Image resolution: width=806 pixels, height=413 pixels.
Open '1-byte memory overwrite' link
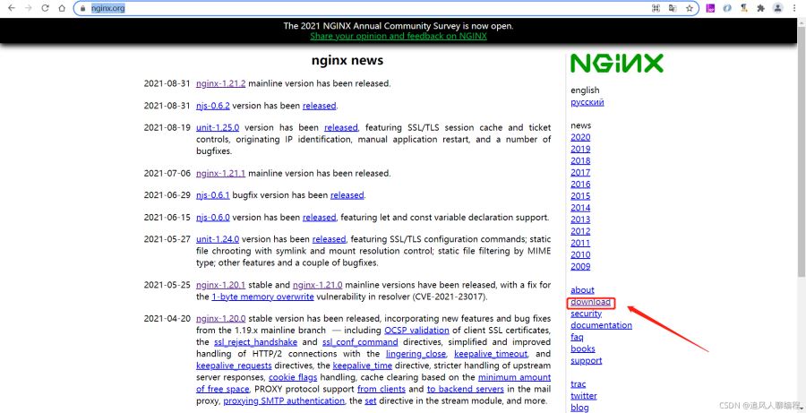click(262, 297)
